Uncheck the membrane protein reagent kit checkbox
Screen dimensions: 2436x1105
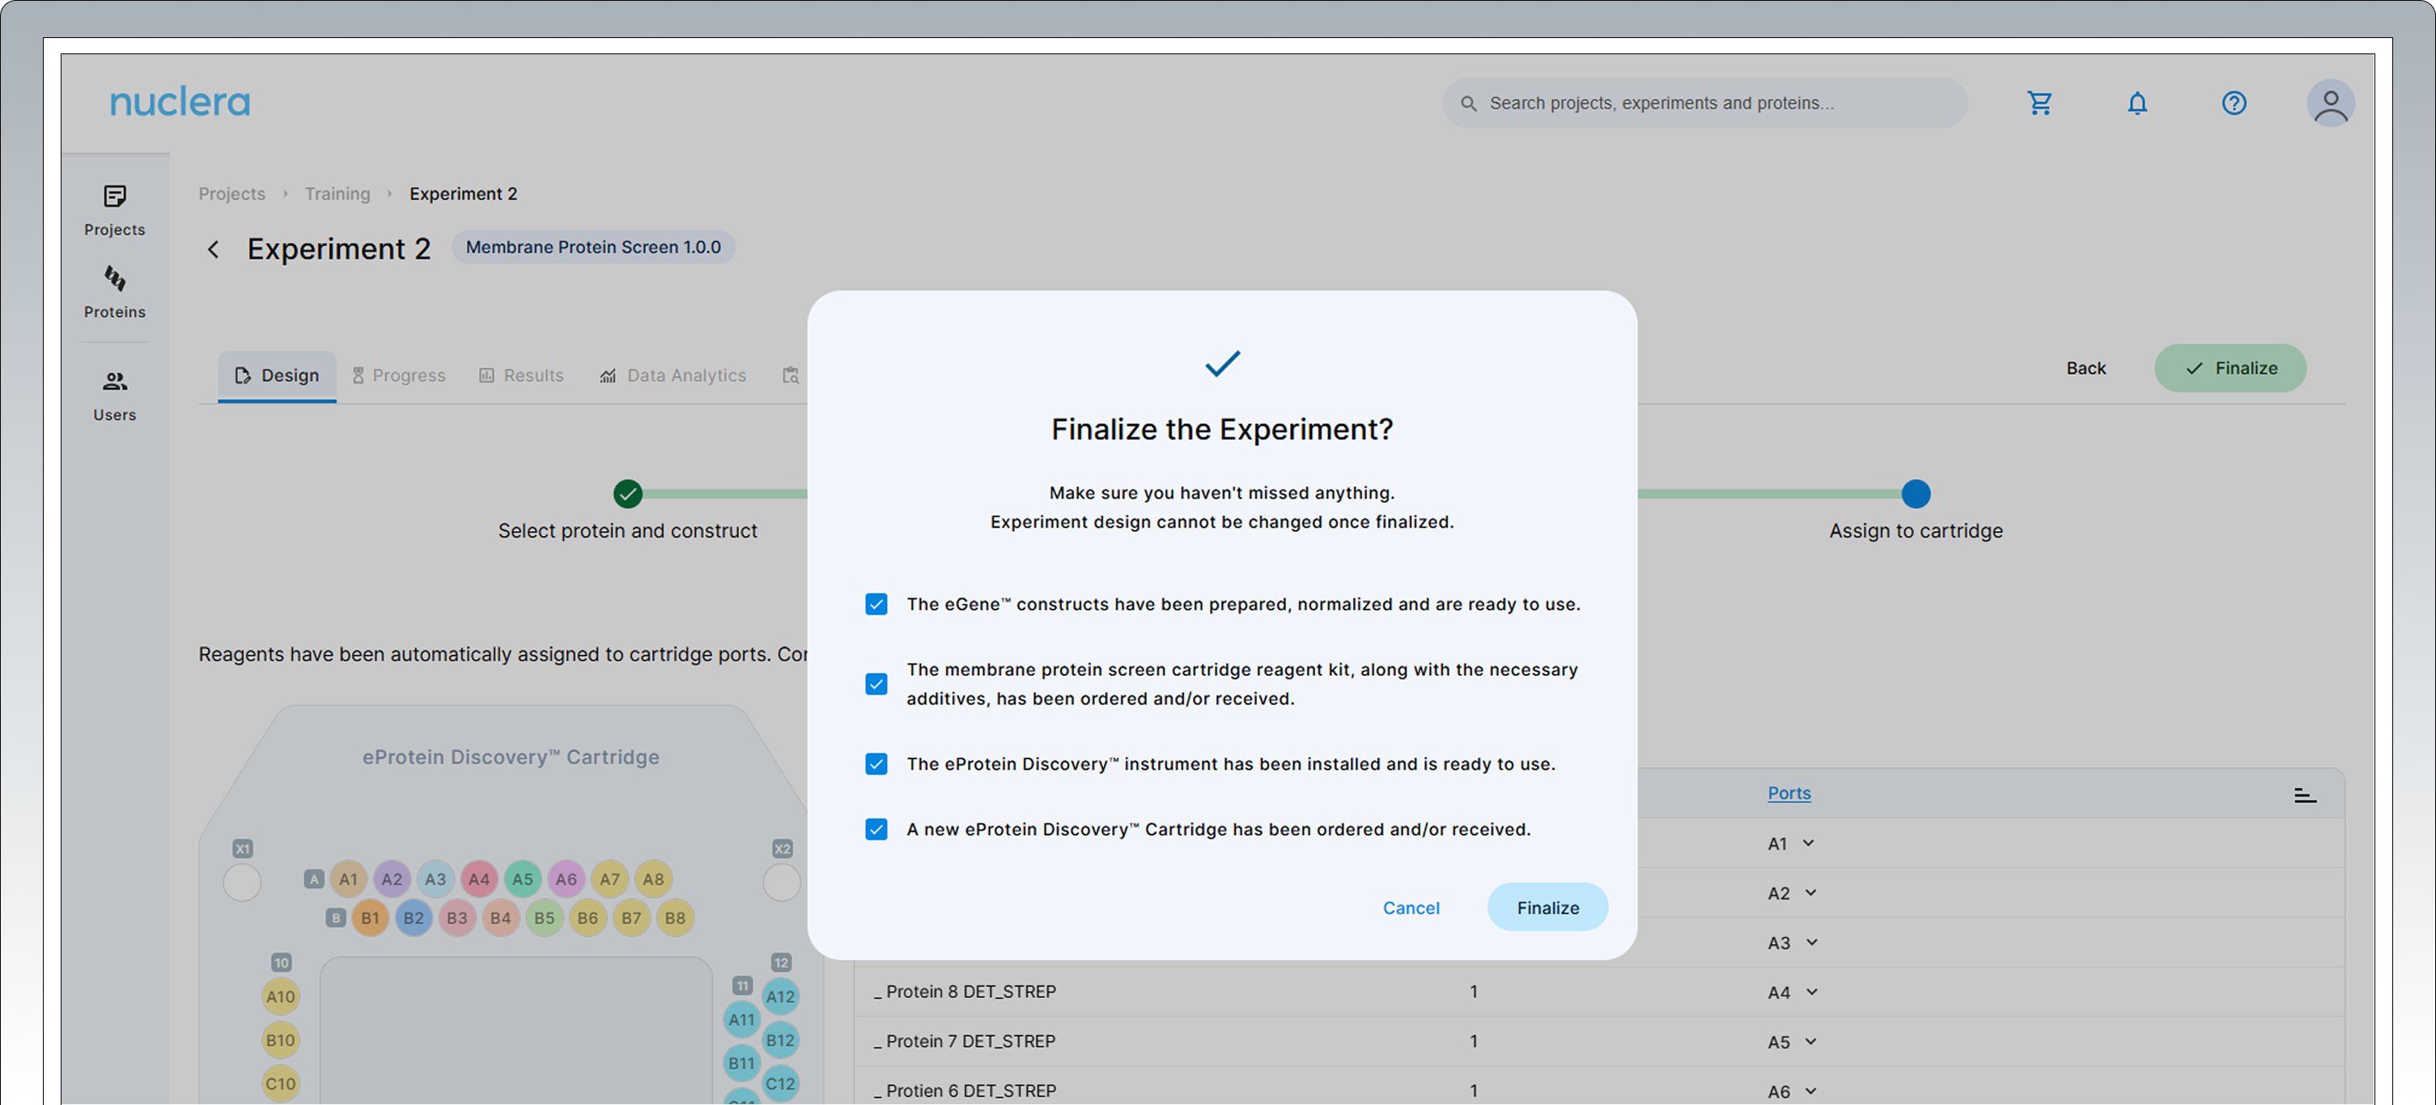tap(876, 684)
